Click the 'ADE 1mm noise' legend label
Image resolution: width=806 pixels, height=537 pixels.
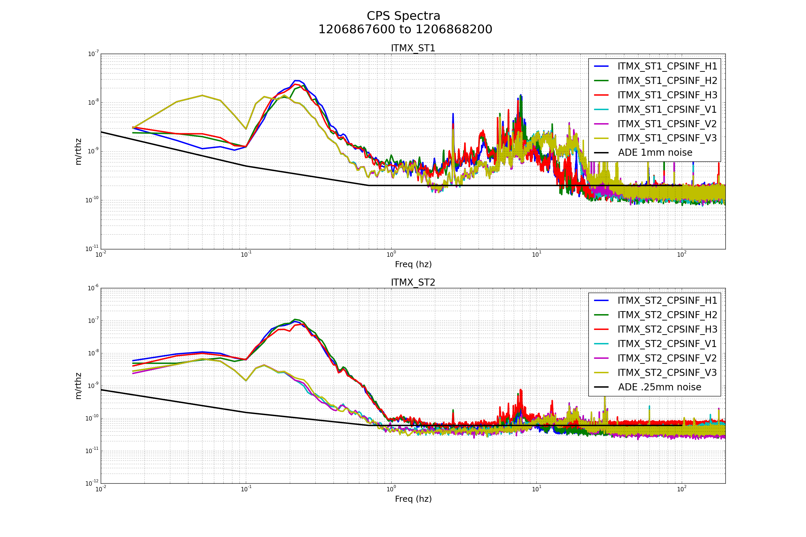pyautogui.click(x=655, y=153)
